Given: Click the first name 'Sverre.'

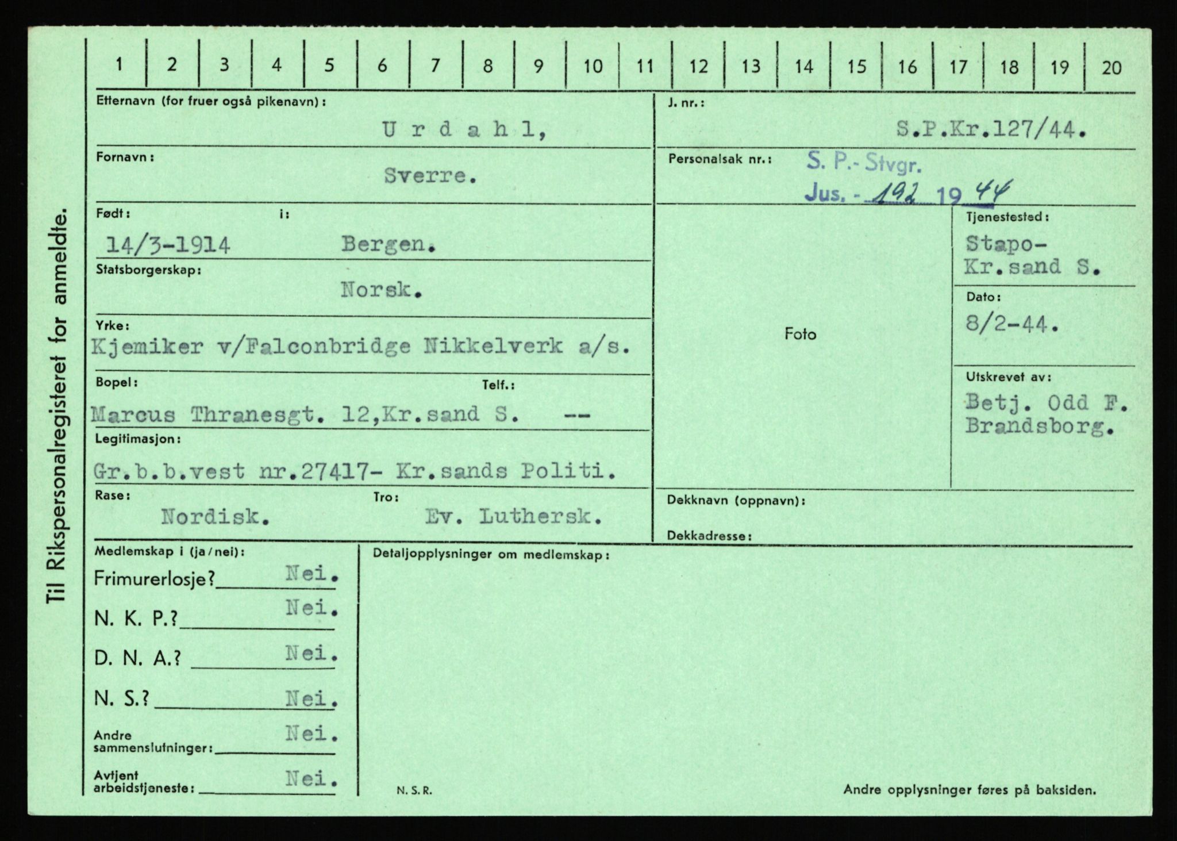Looking at the screenshot, I should 430,176.
